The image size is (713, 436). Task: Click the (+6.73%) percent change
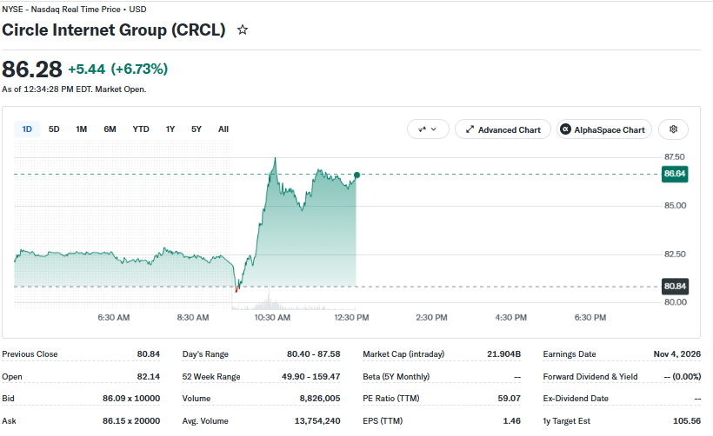point(140,69)
